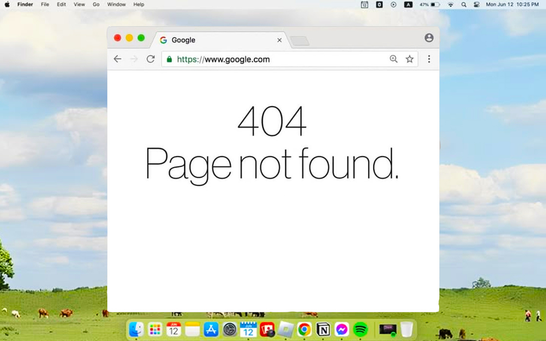
Task: Open Notes from the Dock
Action: tap(192, 329)
